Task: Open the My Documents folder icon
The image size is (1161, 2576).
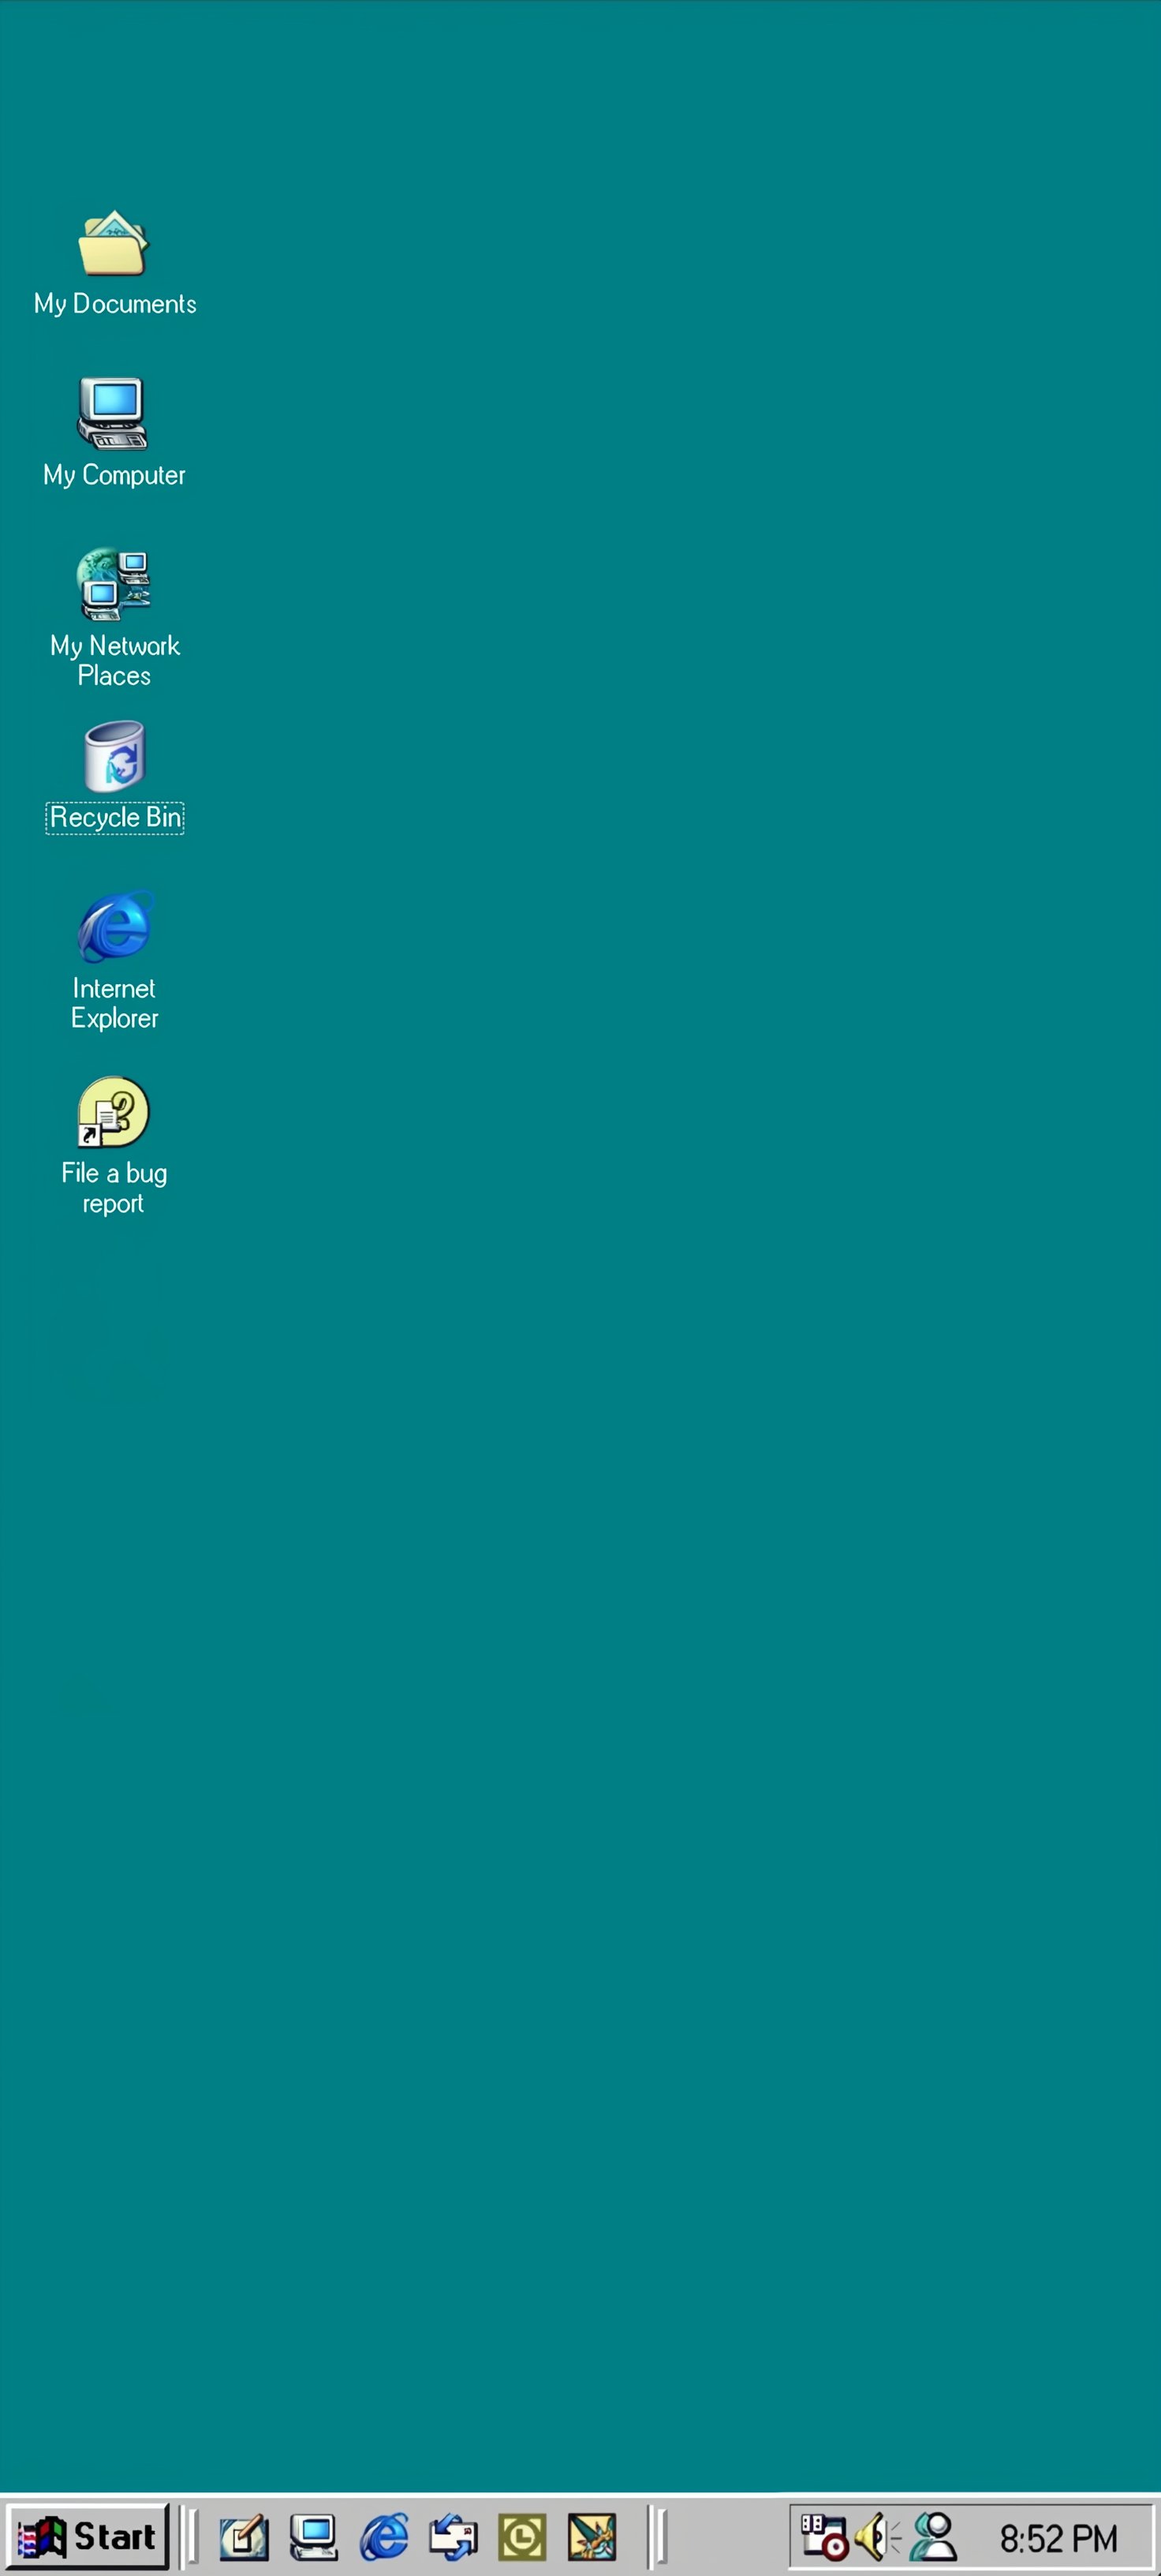Action: point(113,243)
